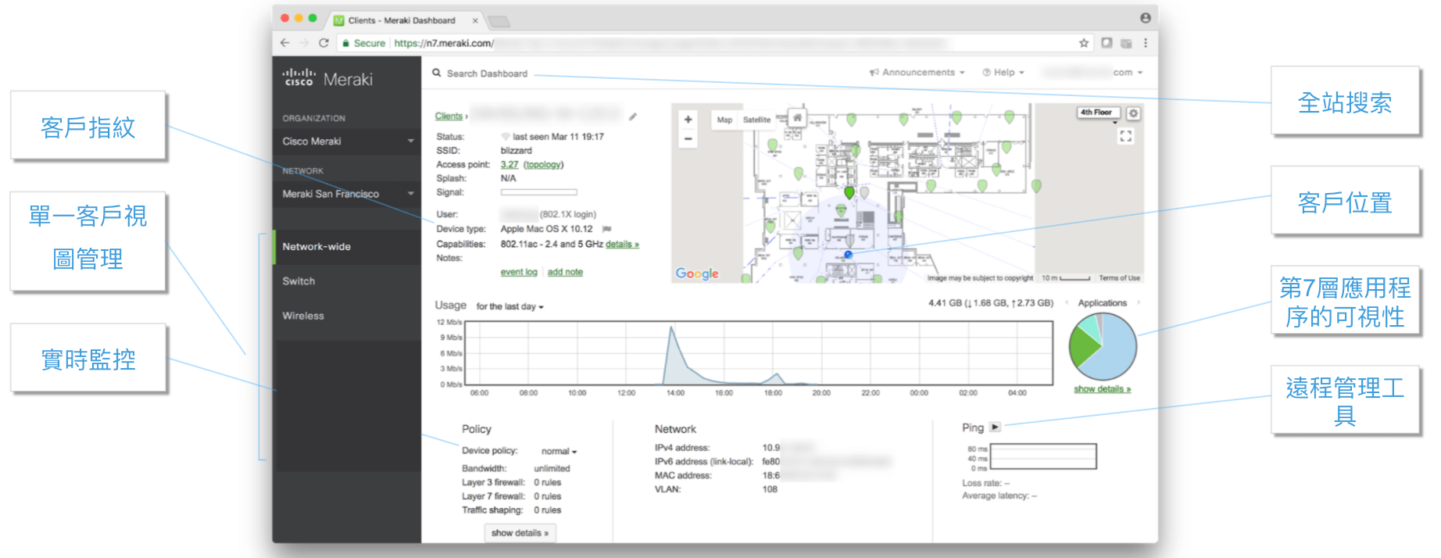Expand the map to fullscreen
The image size is (1441, 558).
click(1125, 136)
